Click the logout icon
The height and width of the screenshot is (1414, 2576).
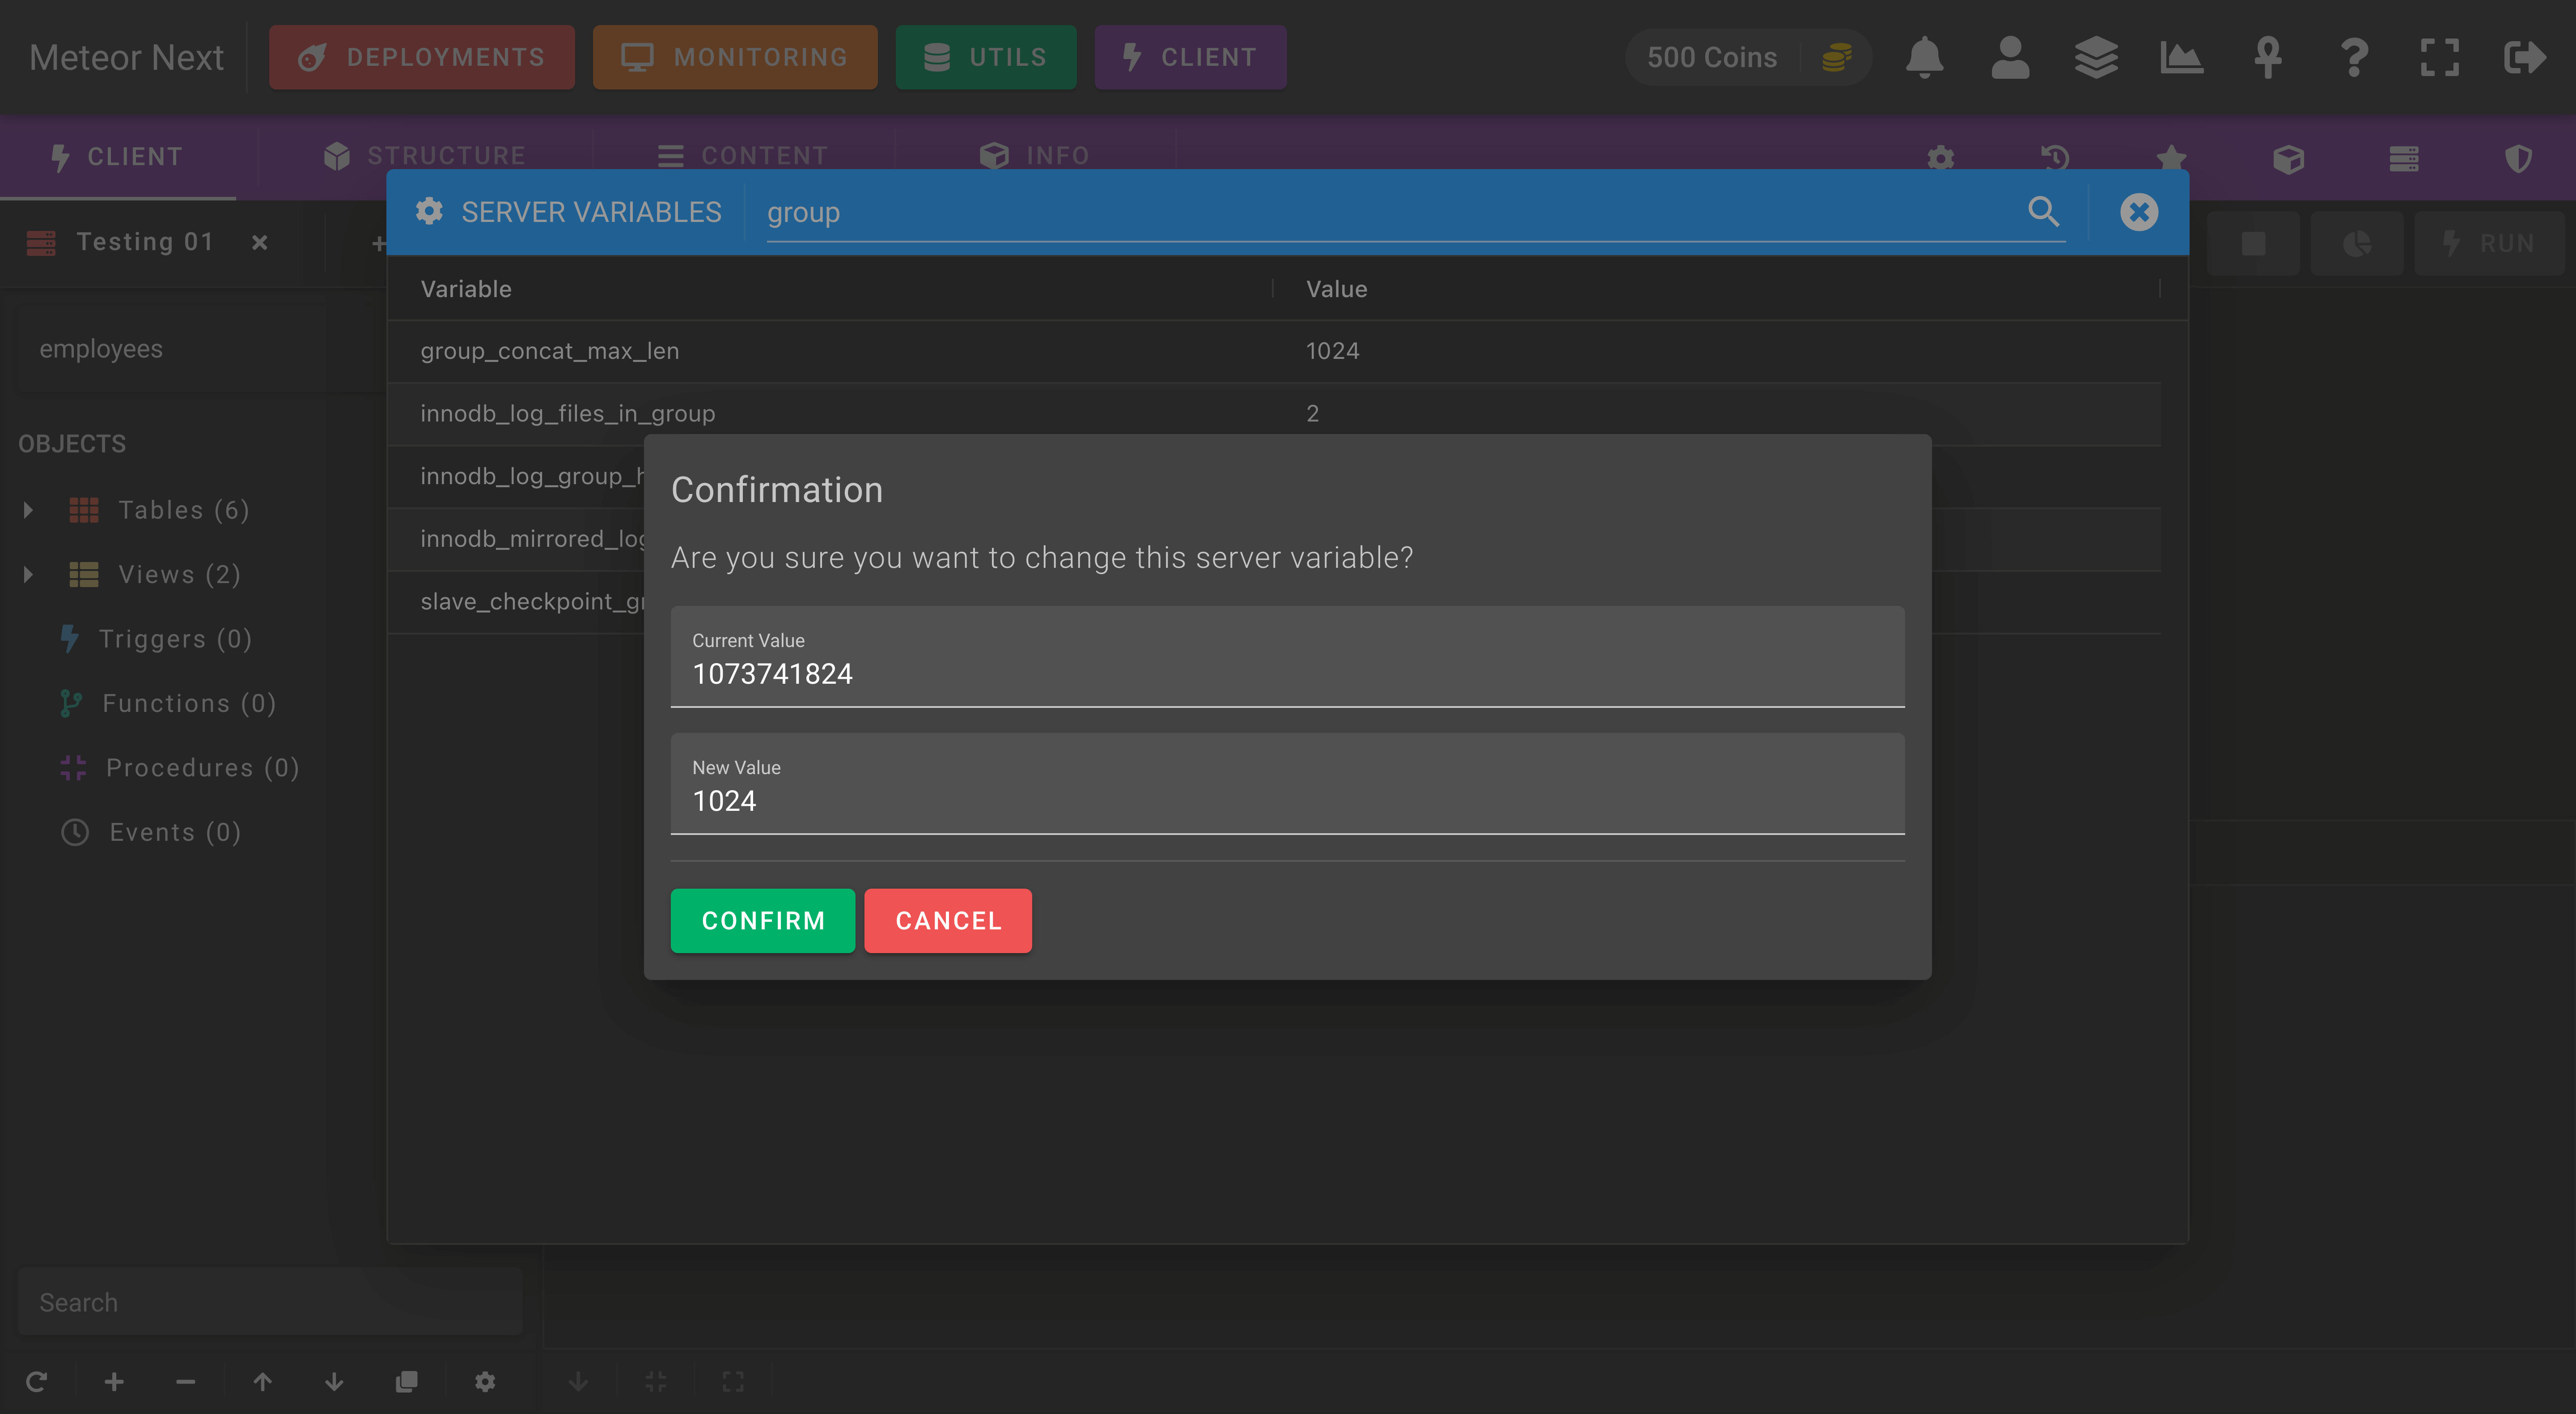2525,57
